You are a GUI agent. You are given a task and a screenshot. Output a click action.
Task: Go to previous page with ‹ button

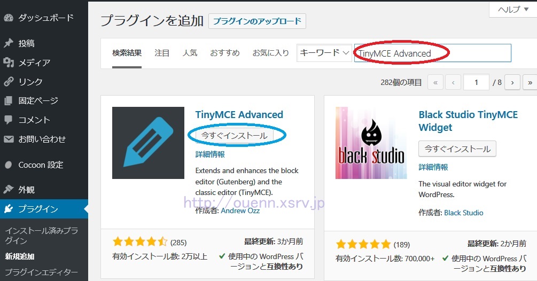453,82
